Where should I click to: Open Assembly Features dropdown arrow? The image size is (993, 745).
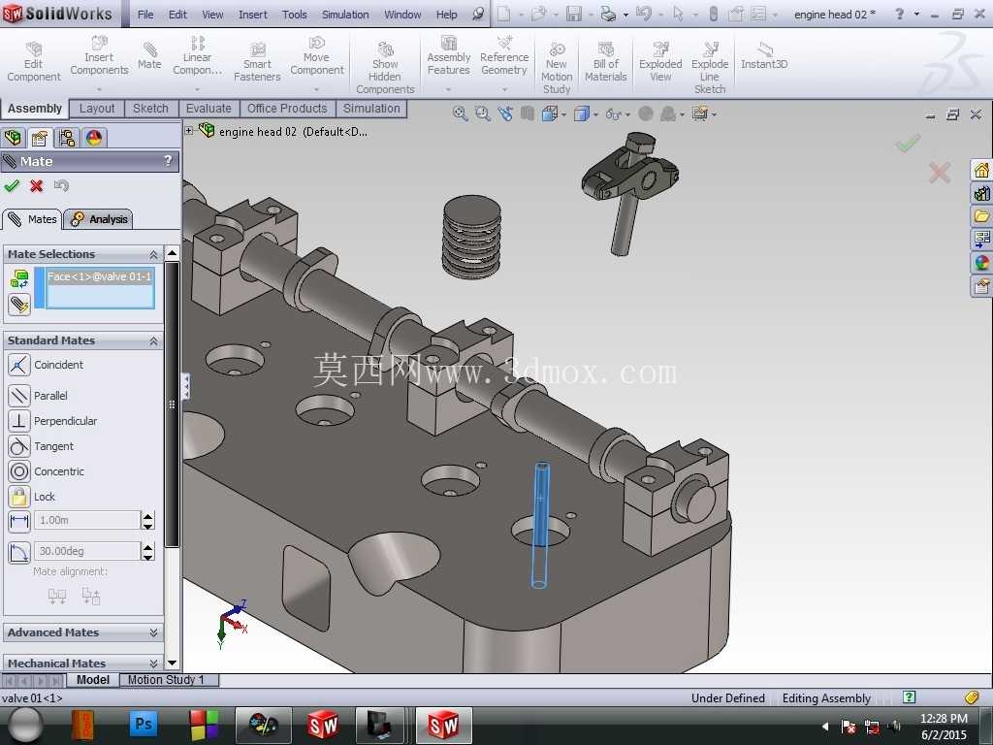pyautogui.click(x=448, y=89)
